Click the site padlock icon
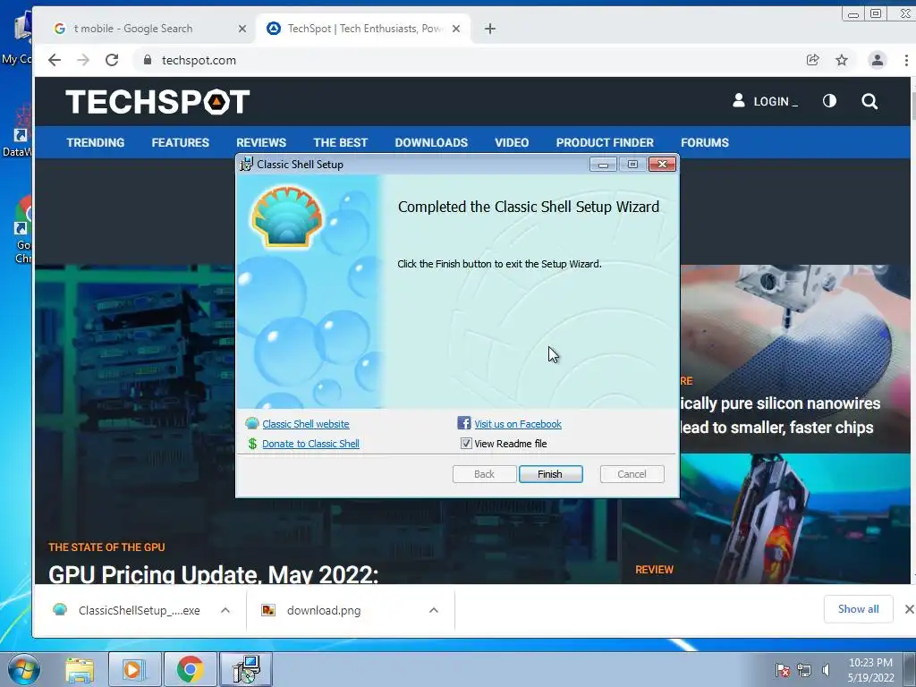916x687 pixels. pyautogui.click(x=148, y=60)
